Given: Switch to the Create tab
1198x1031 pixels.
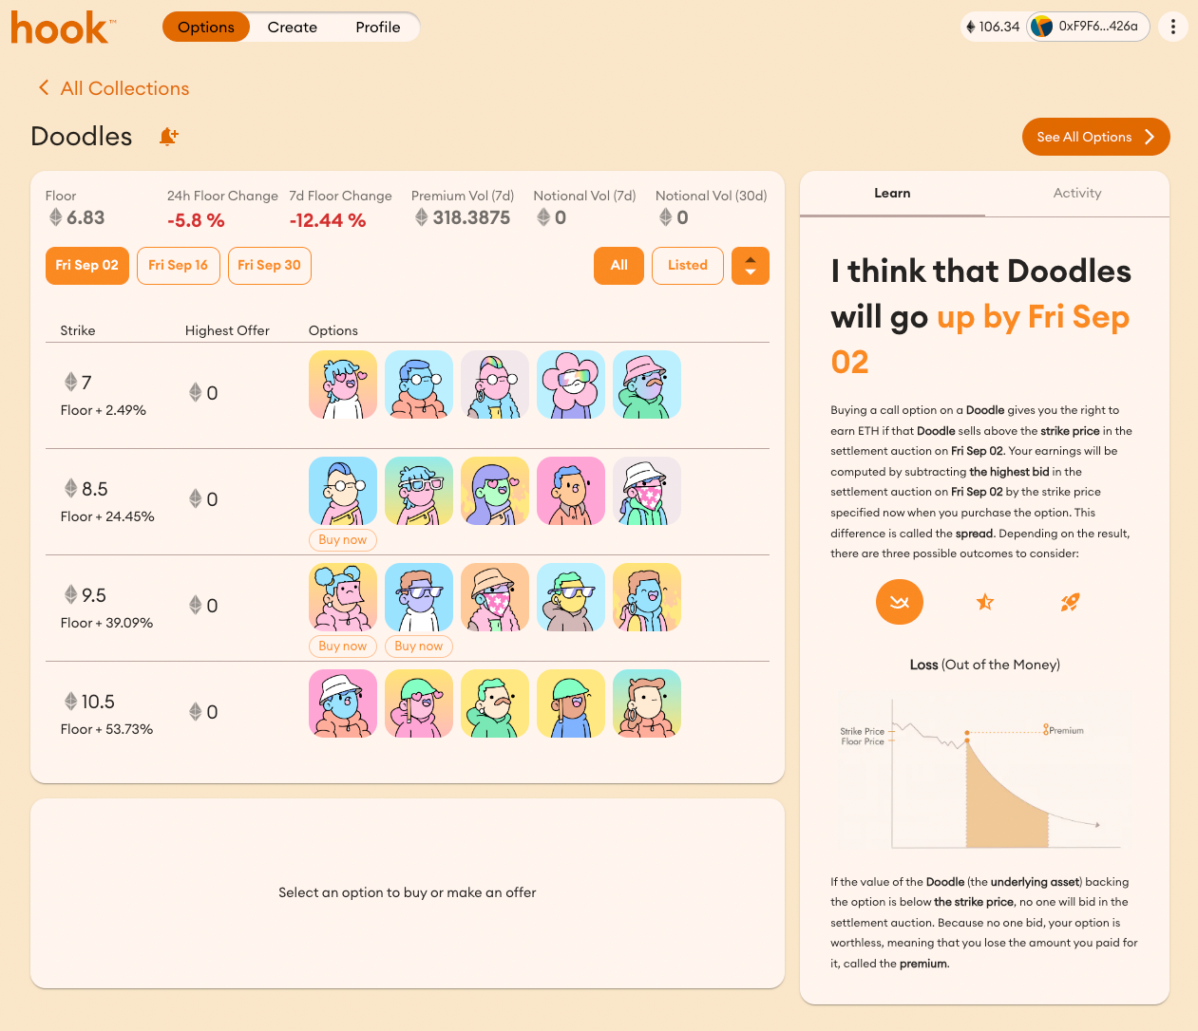Looking at the screenshot, I should pos(293,27).
